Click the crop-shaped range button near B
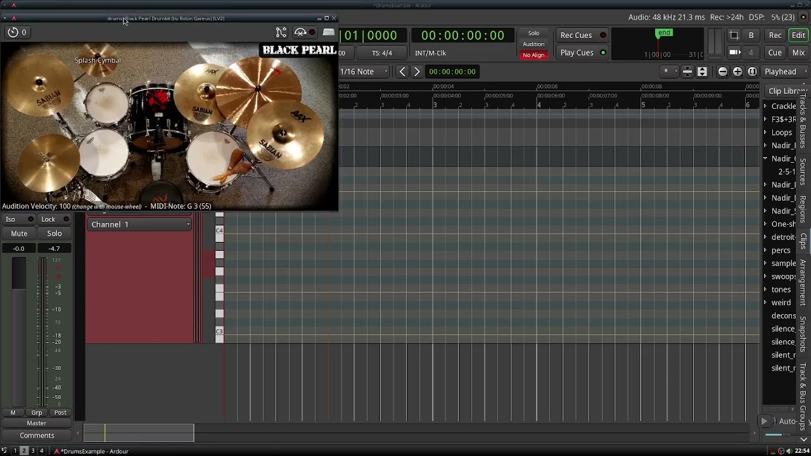Viewport: 811px width, 456px height. 734,35
